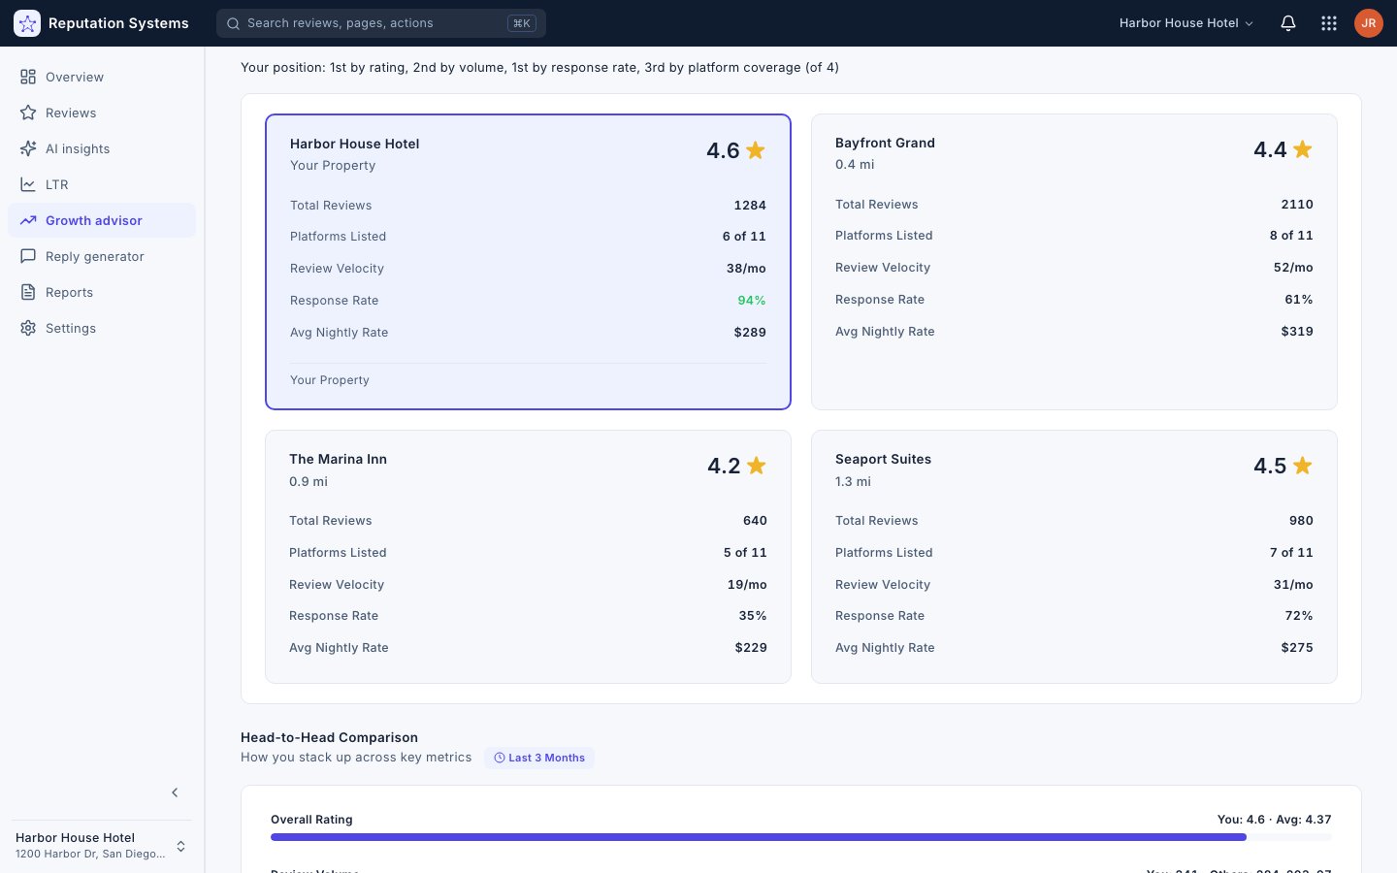Viewport: 1397px width, 873px height.
Task: Expand the Harbor House Hotel property dropdown
Action: pos(1186,23)
